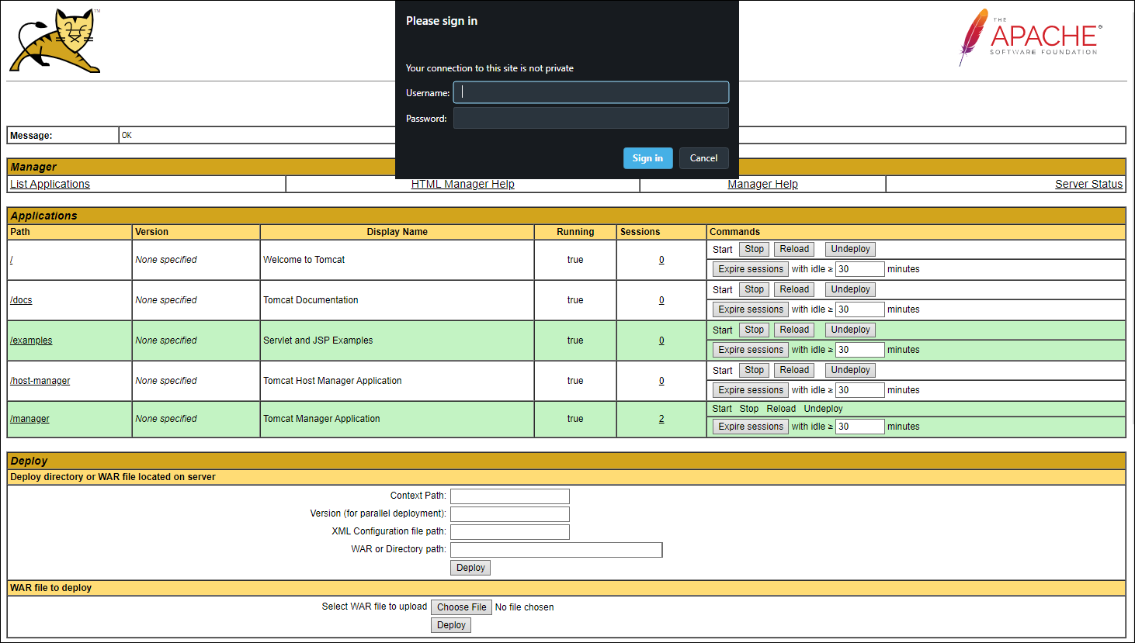Open the root / application path link
Viewport: 1135px width, 643px height.
[x=12, y=260]
